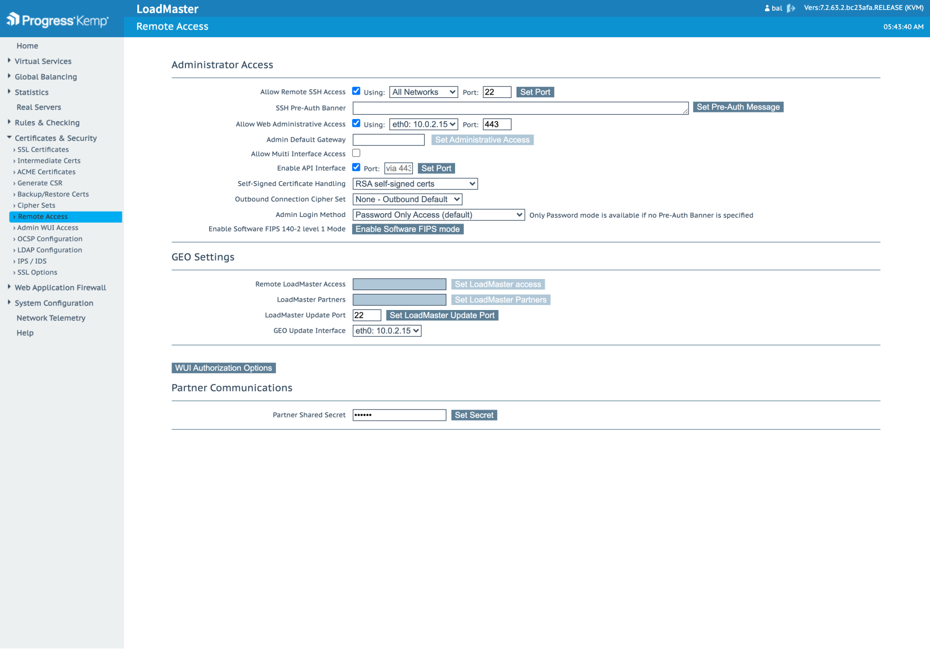Focus LoadMaster Partners field
The image size is (930, 651).
399,300
